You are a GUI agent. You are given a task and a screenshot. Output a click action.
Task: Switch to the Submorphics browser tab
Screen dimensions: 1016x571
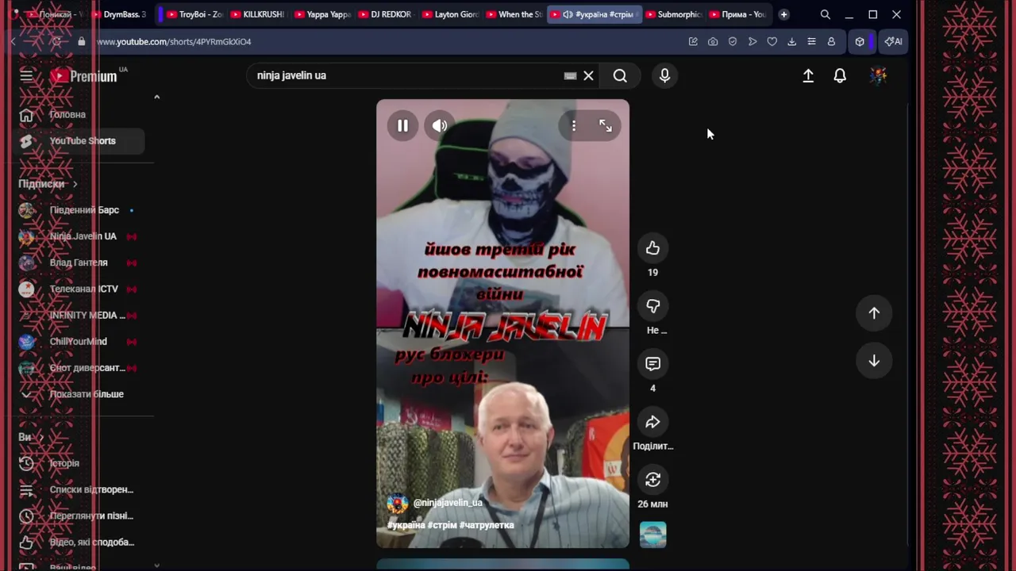pos(674,14)
